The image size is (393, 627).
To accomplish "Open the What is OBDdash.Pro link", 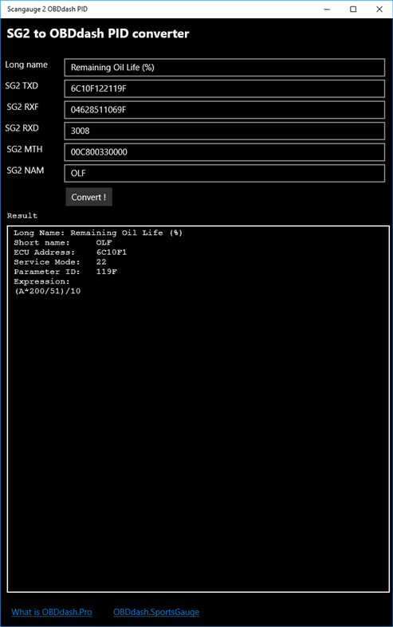I will coord(52,612).
